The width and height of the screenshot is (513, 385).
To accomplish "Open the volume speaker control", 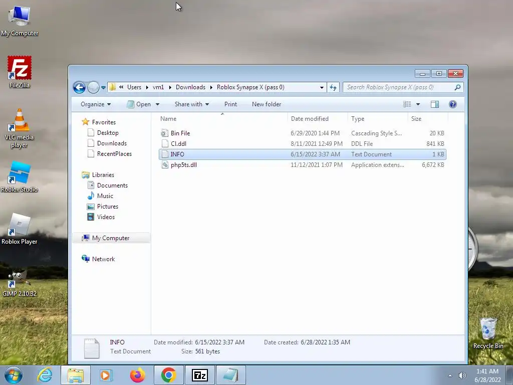I will tap(462, 375).
